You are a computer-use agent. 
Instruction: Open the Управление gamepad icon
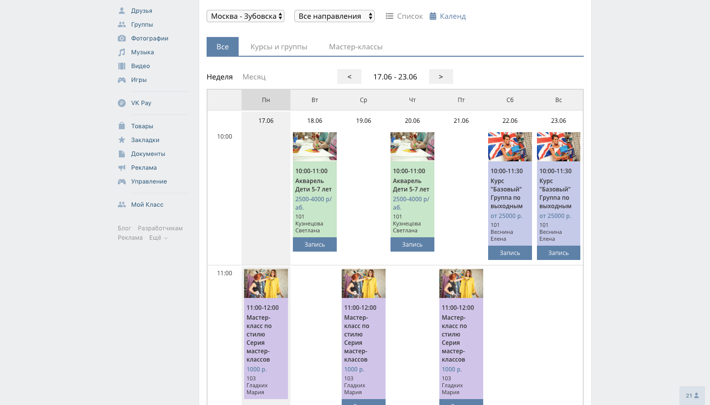click(122, 181)
